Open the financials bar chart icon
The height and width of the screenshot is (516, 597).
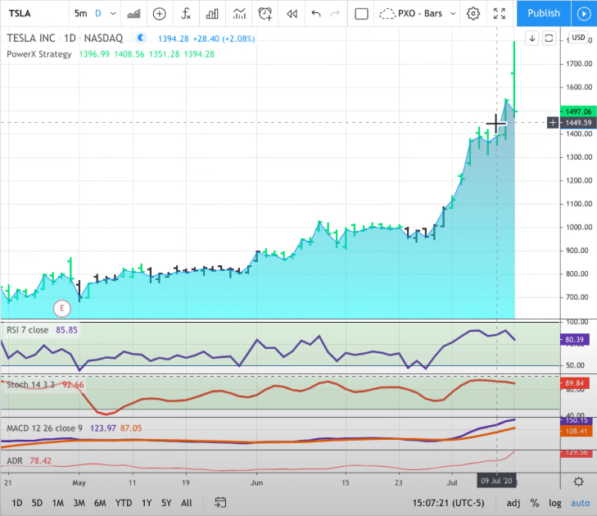(x=212, y=14)
